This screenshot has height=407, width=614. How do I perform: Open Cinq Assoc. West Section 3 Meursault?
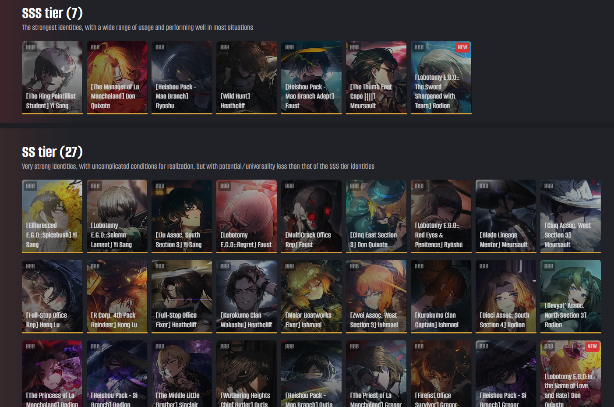click(x=571, y=216)
